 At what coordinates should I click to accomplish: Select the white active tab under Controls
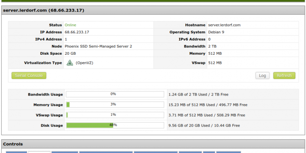[x=39, y=152]
